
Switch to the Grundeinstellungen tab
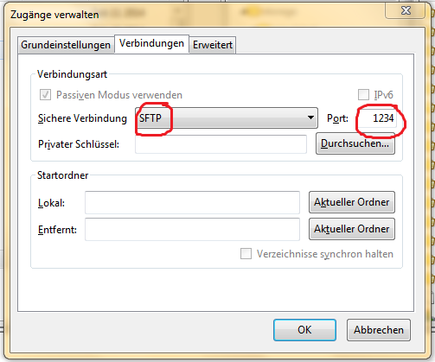click(x=66, y=45)
